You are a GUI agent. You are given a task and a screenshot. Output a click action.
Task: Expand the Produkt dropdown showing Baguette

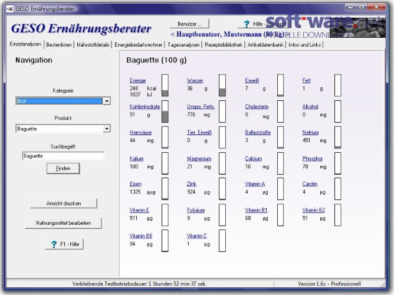click(107, 129)
